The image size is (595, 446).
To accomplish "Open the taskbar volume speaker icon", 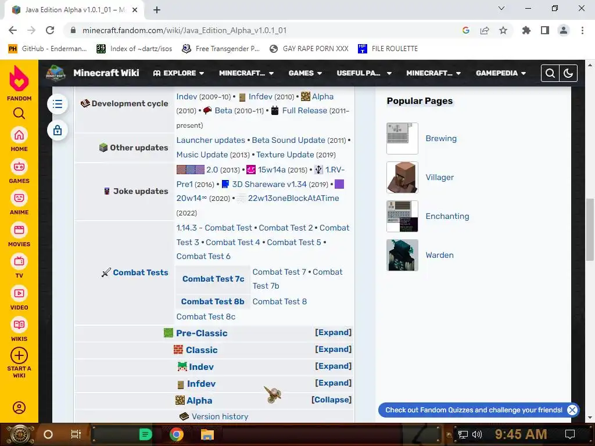I will tap(477, 434).
